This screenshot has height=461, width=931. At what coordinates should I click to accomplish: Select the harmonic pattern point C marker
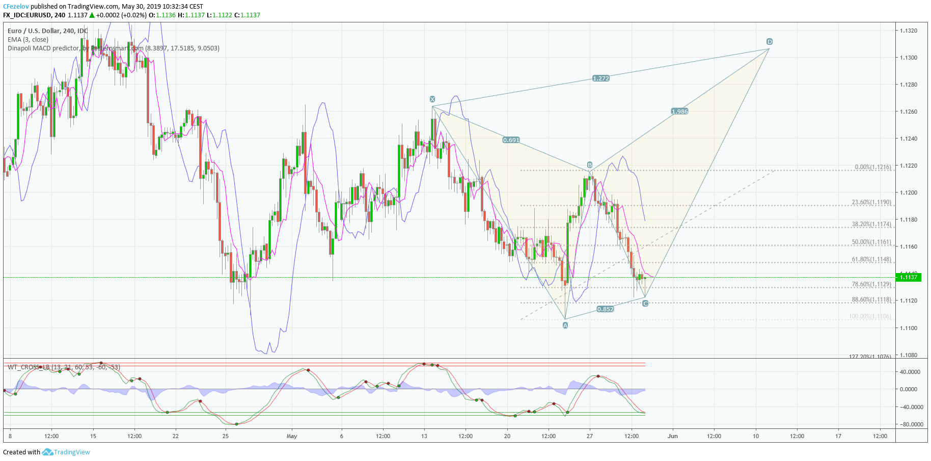click(x=645, y=303)
